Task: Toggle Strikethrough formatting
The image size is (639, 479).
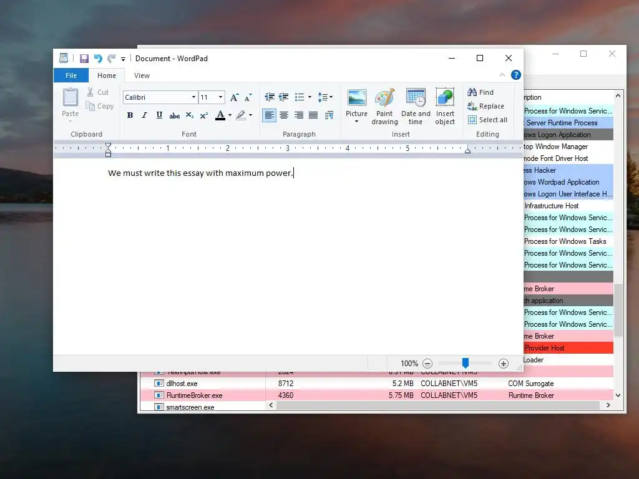Action: 175,115
